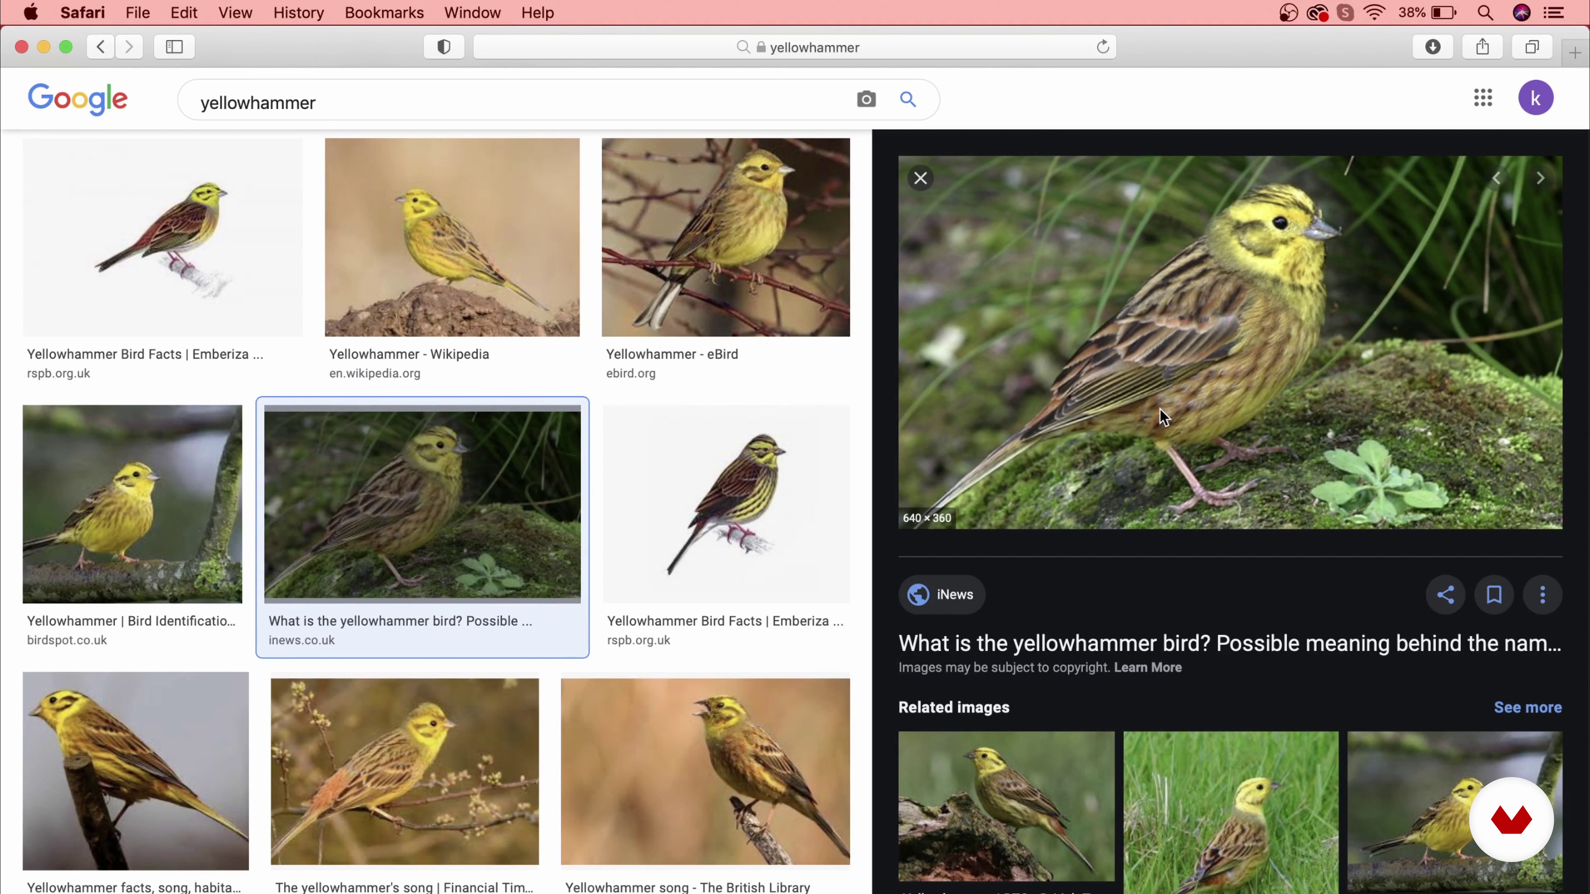
Task: Open first related image on tree stump
Action: (1006, 806)
